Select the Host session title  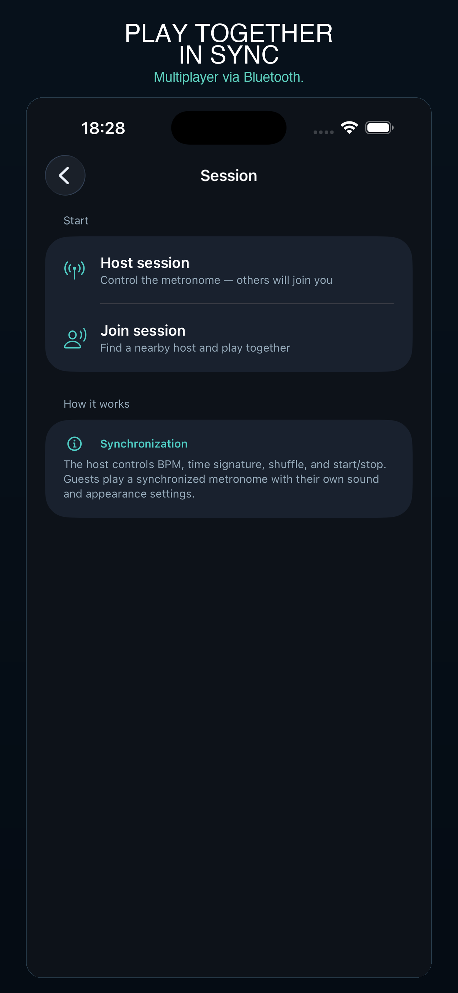click(145, 263)
